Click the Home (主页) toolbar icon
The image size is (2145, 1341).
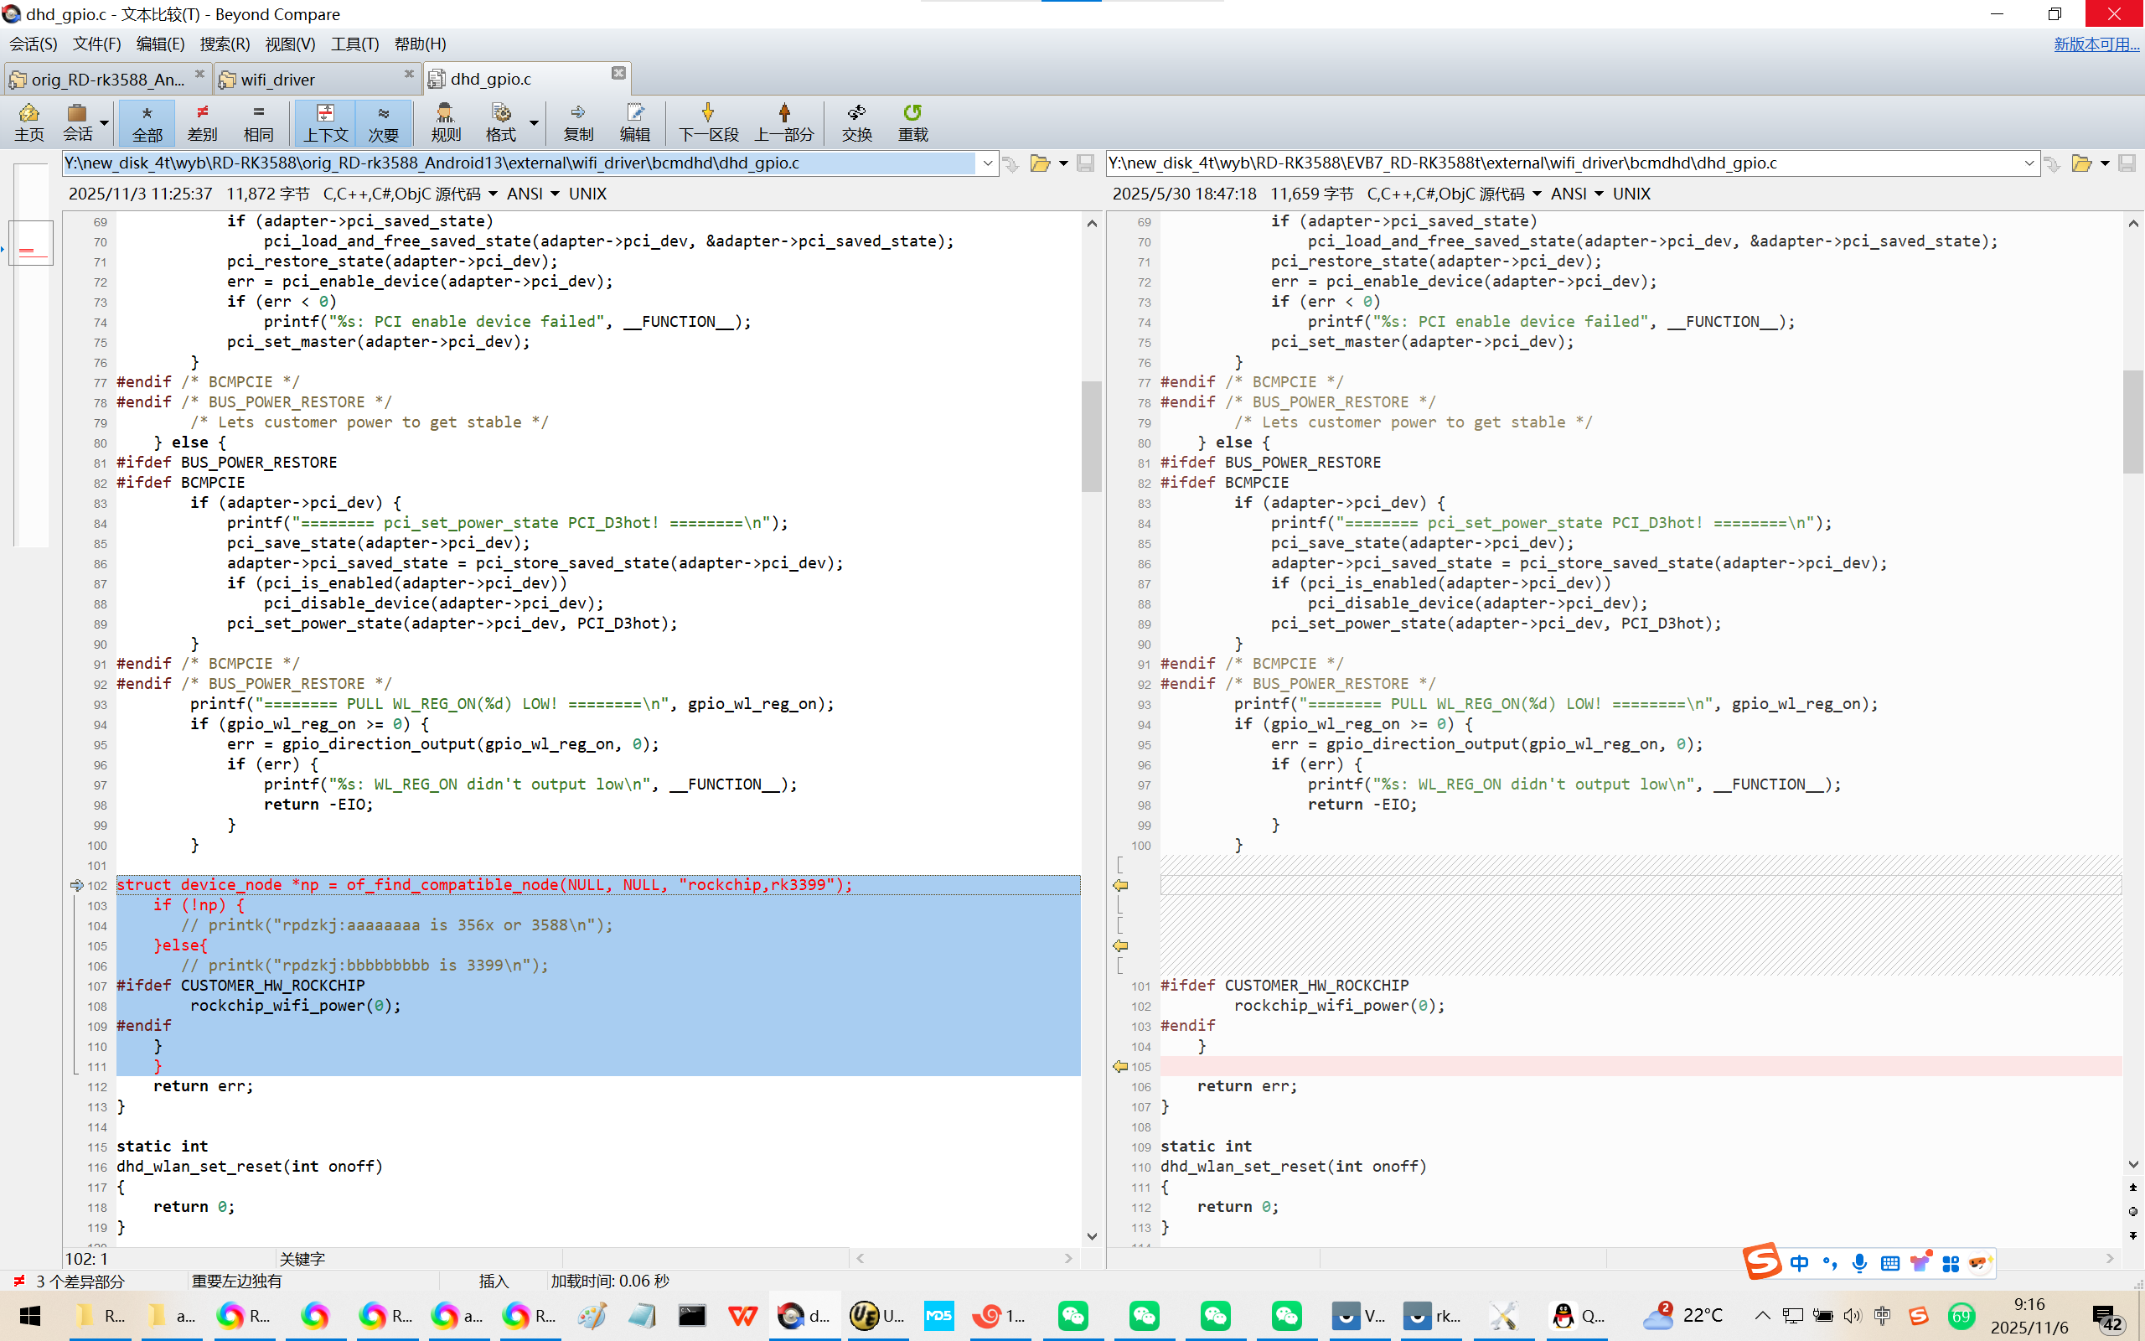28,122
